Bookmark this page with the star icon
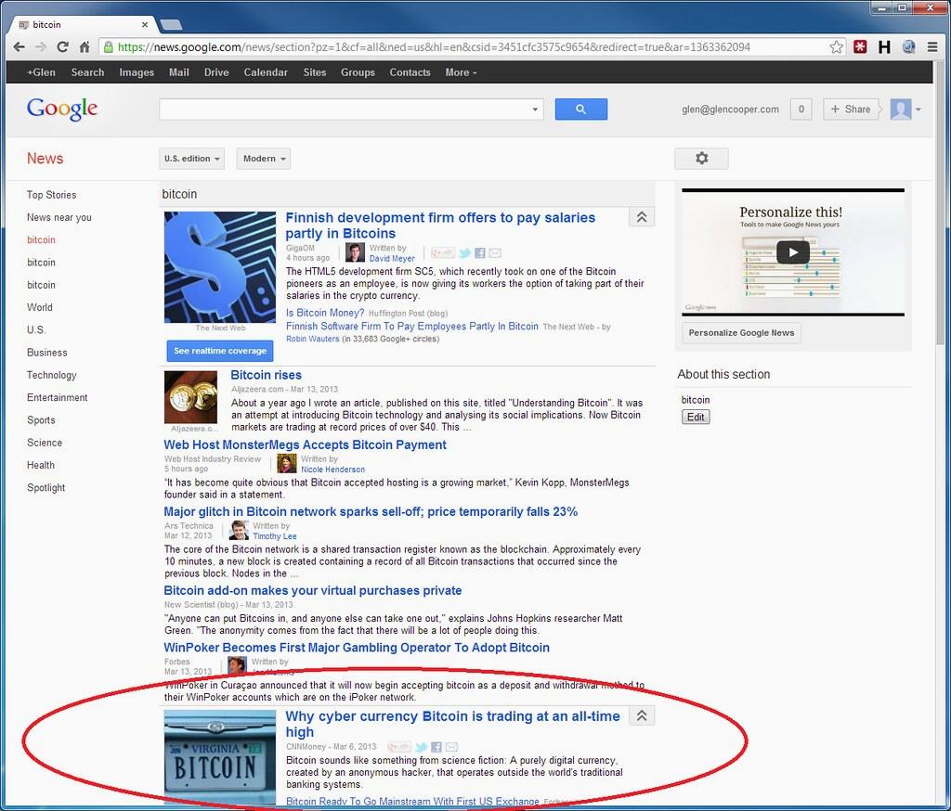The width and height of the screenshot is (951, 811). tap(837, 47)
